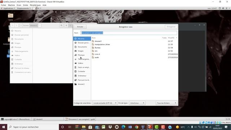Open Dropbox from the Windows taskbar
Image resolution: width=231 pixels, height=130 pixels.
click(110, 127)
